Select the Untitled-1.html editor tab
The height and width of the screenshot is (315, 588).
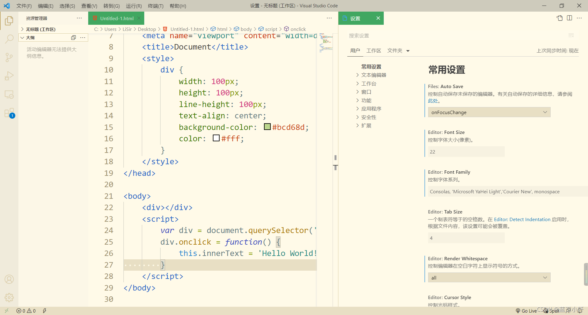tap(117, 18)
